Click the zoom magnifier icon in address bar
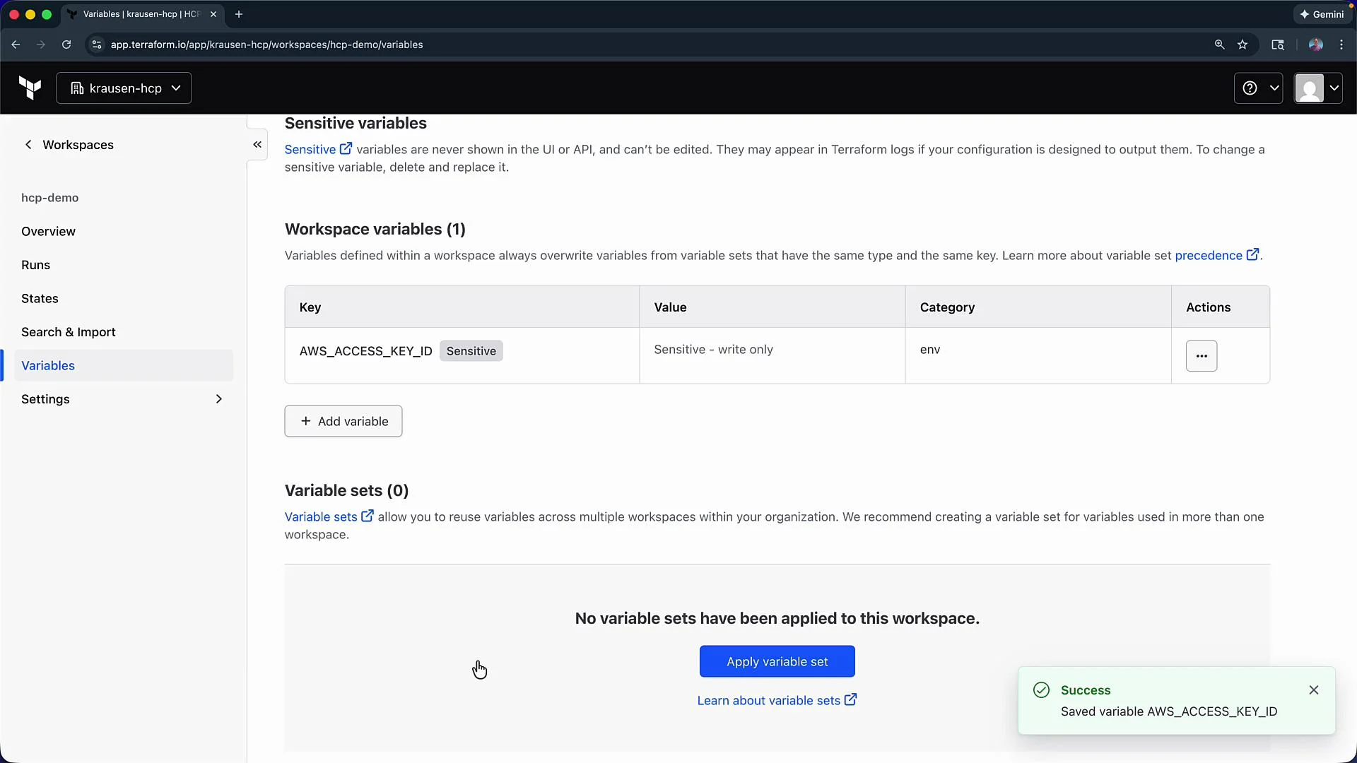Screen dimensions: 1357x763 1219,45
